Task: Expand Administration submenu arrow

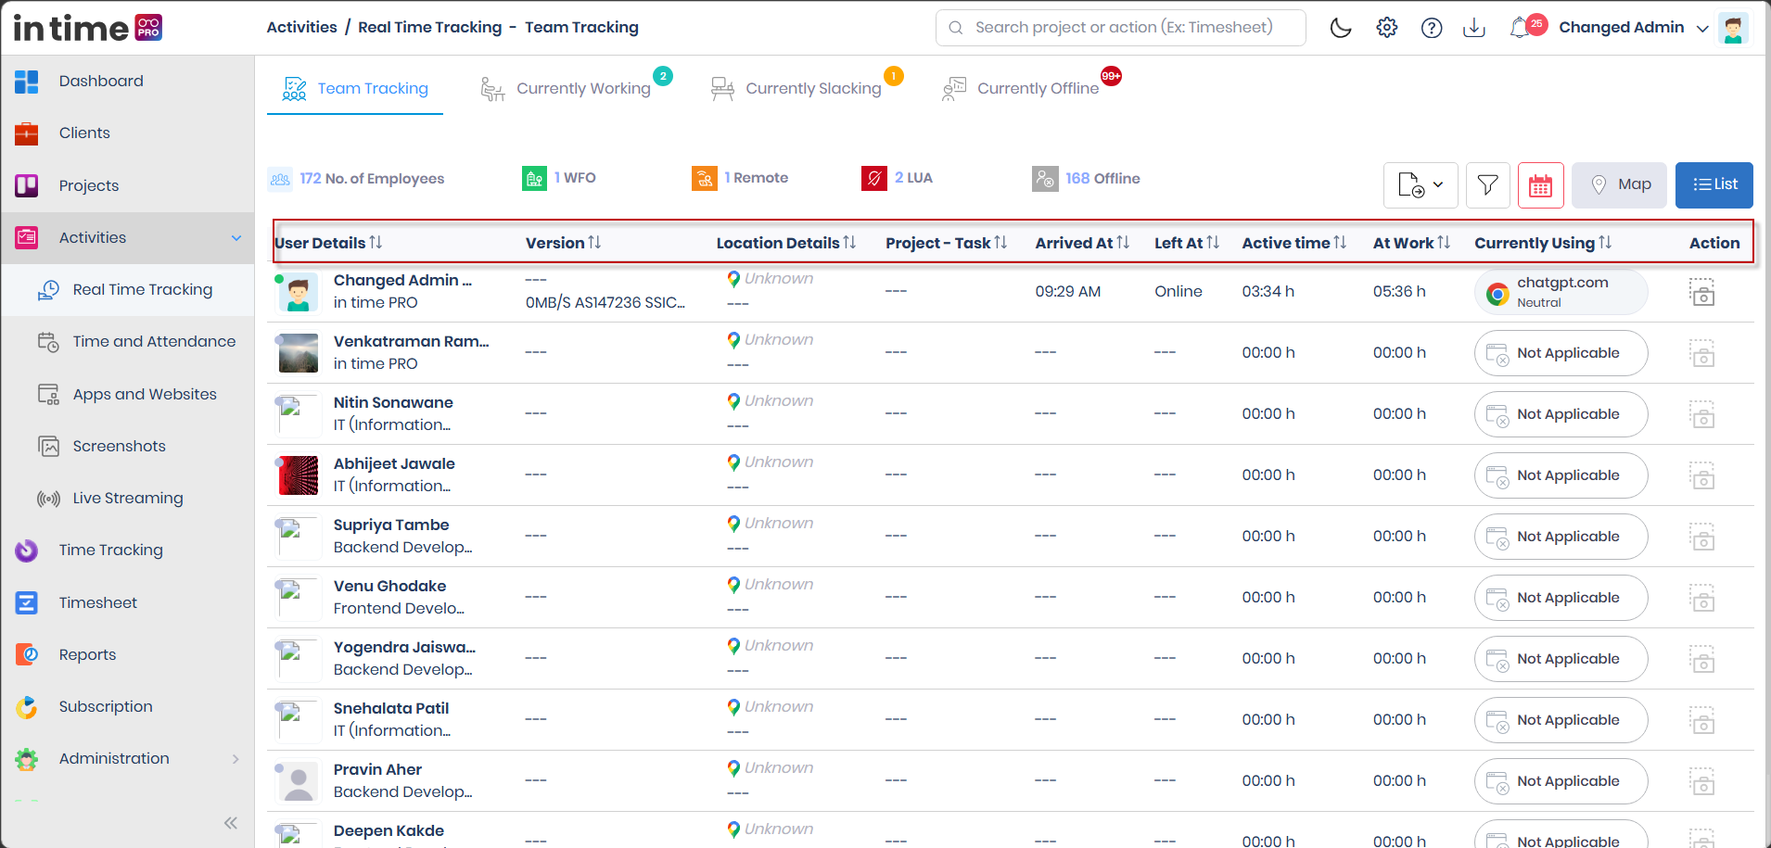Action: click(x=236, y=759)
